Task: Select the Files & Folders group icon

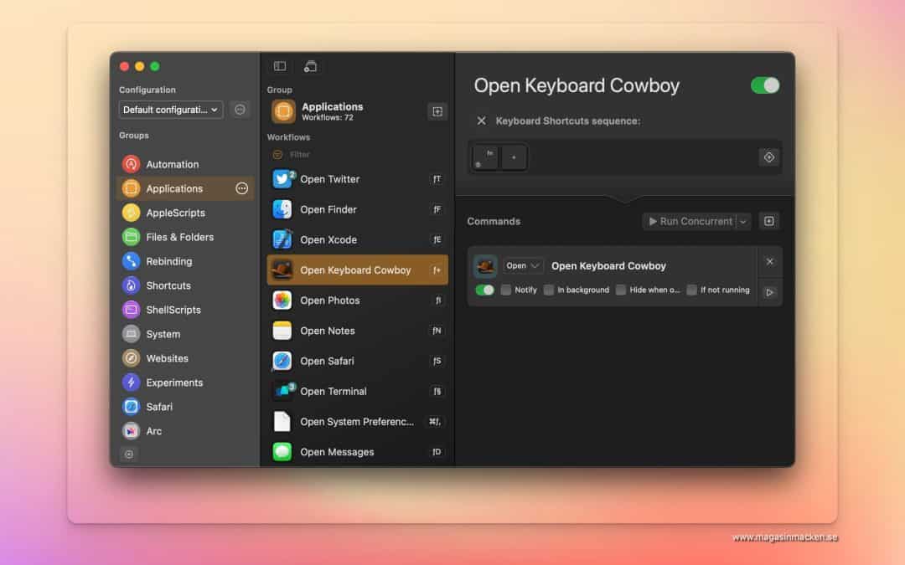Action: (131, 237)
